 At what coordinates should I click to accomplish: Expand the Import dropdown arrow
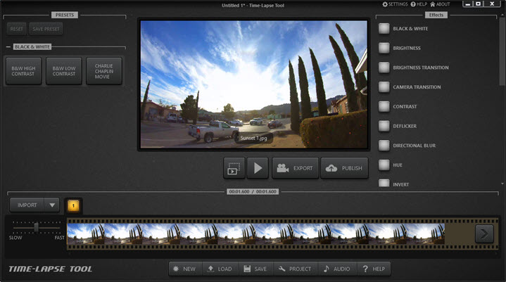coord(51,205)
